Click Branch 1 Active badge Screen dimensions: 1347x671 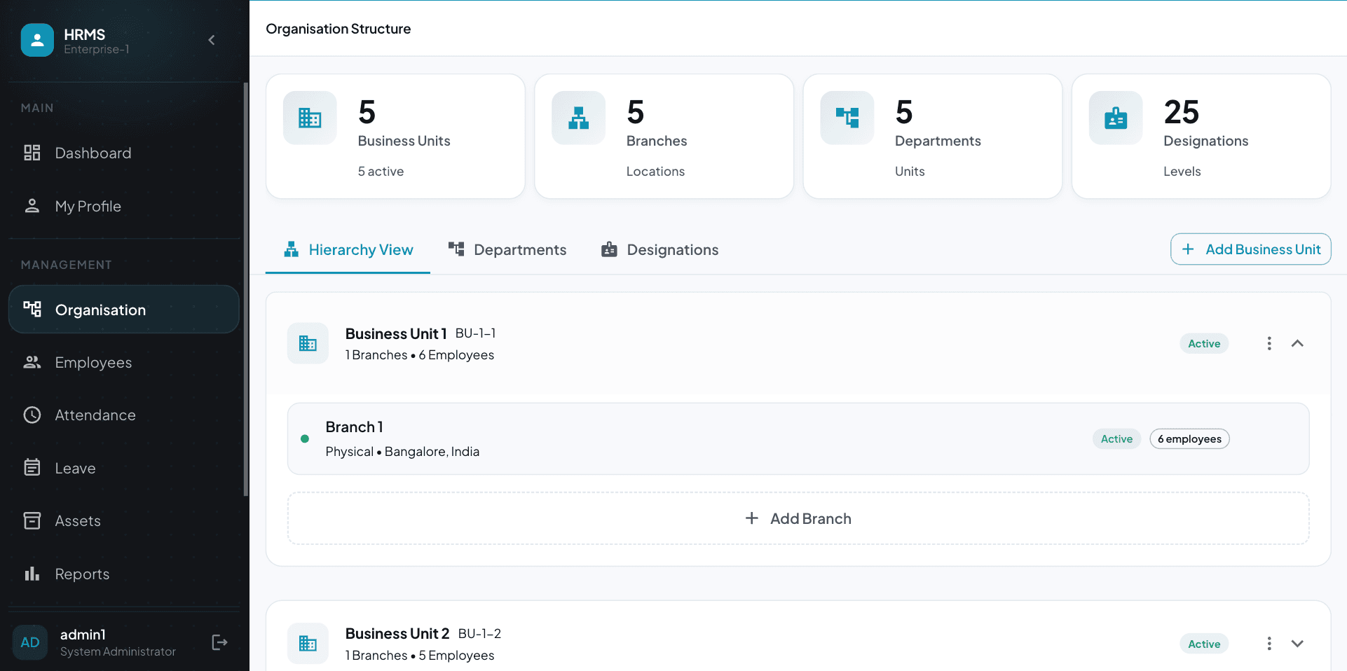point(1116,439)
